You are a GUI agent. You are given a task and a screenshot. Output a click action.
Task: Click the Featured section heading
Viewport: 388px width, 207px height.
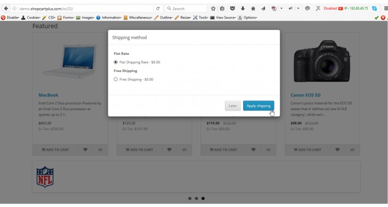[45, 26]
